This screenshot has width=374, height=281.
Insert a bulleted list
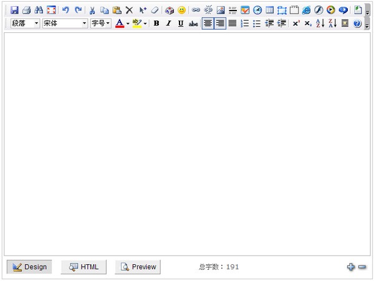point(257,24)
